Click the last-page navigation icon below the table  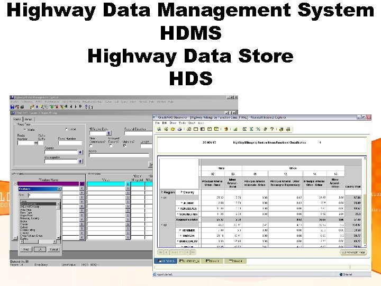tap(193, 253)
